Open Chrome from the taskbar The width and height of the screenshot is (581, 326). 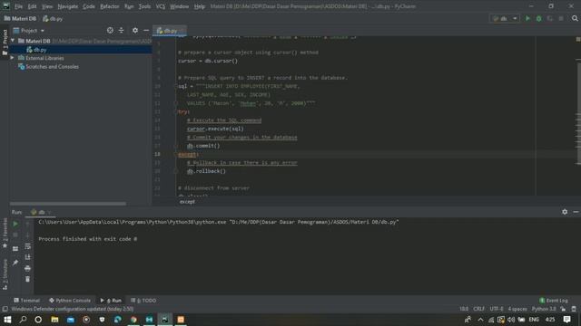pyautogui.click(x=133, y=320)
